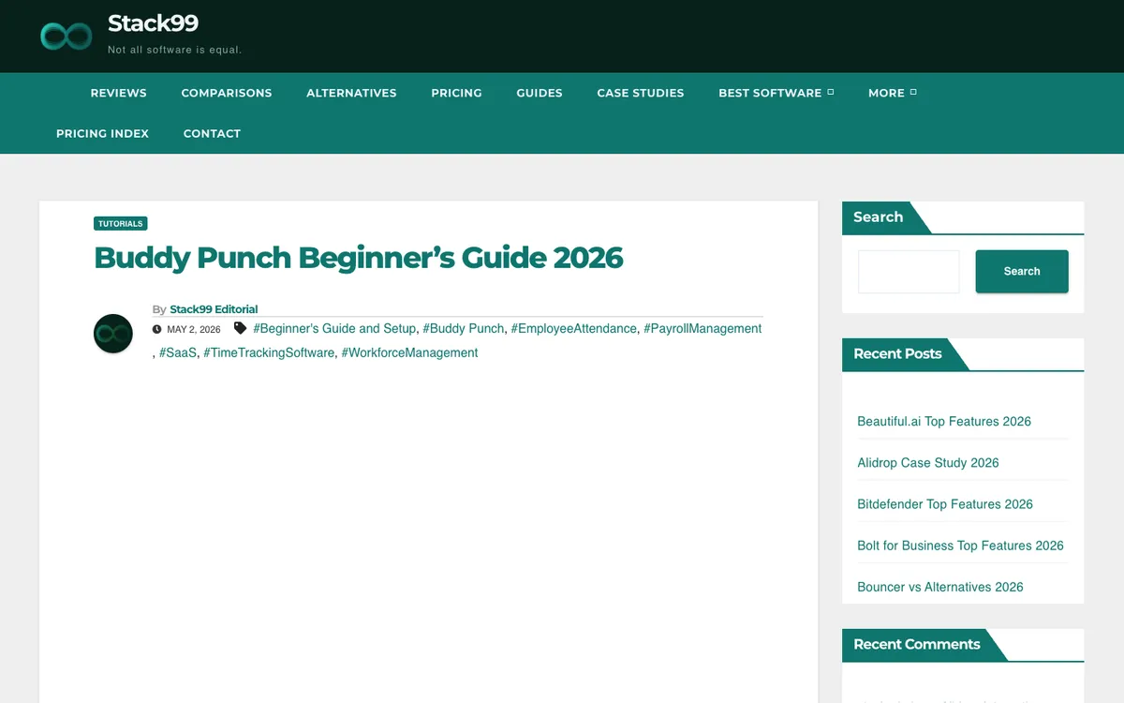Click the #PayrollManagement tag
Screen dimensions: 1124x703
tap(702, 328)
